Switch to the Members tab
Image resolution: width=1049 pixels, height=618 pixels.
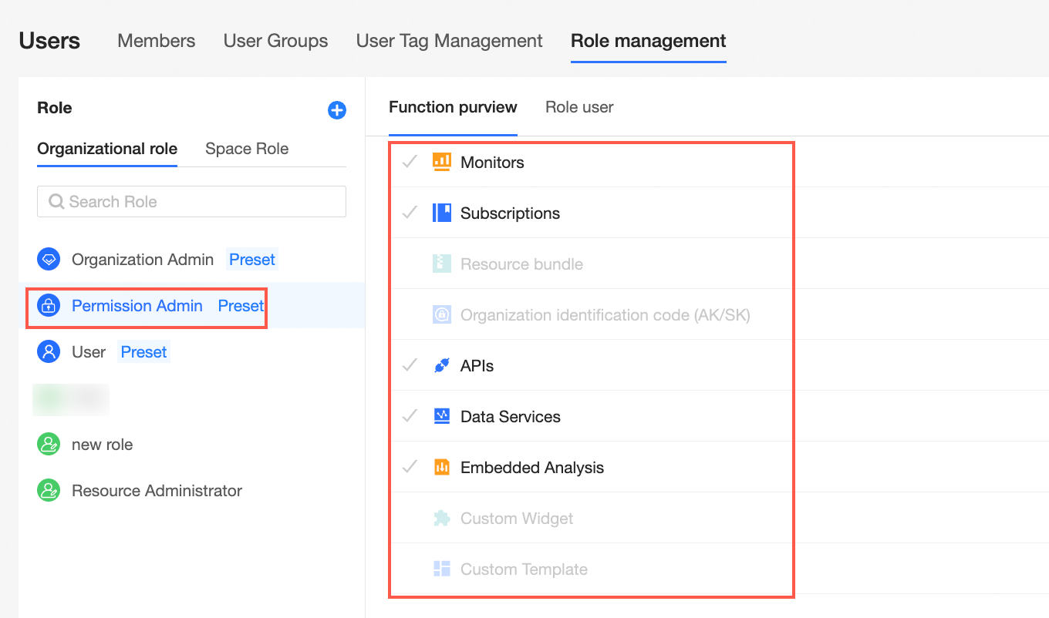point(156,41)
